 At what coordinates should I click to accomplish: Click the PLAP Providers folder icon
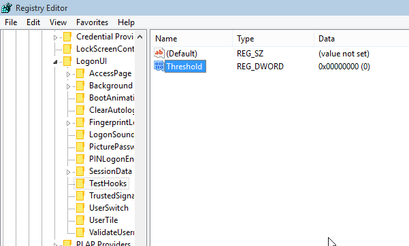(x=67, y=243)
